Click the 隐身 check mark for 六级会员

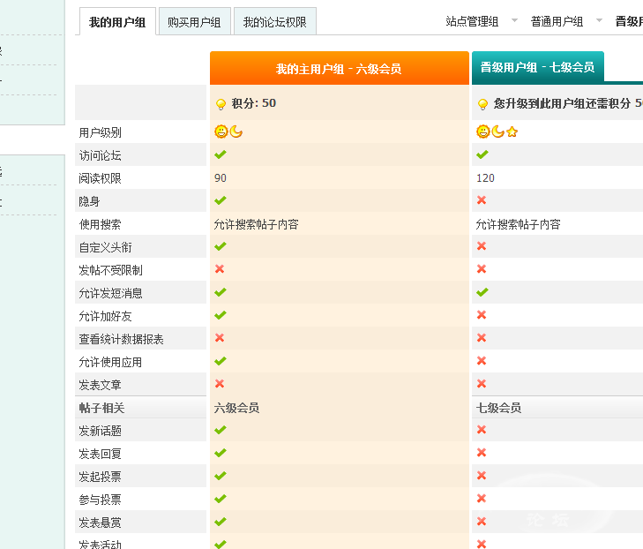click(221, 200)
